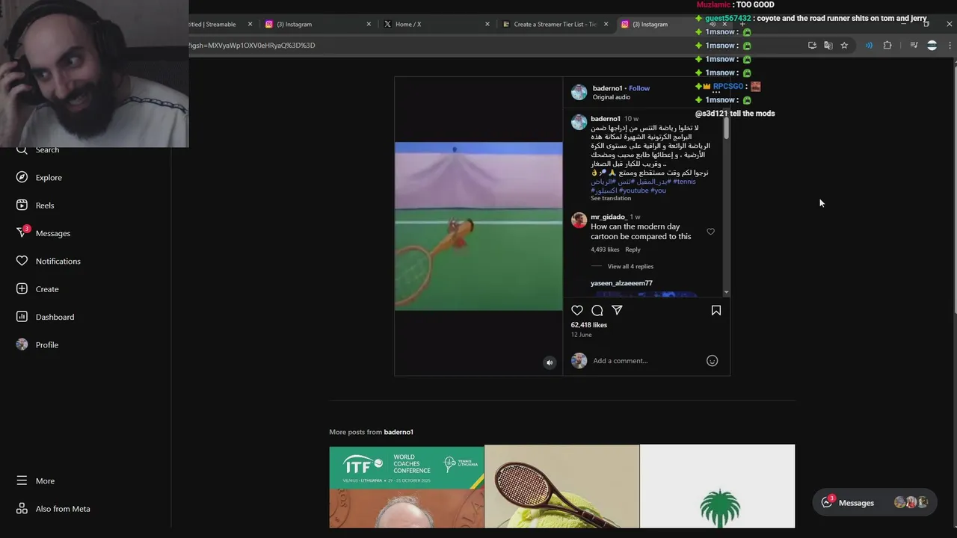This screenshot has height=538, width=957.
Task: Open mr_gidado_ username link
Action: tap(608, 217)
